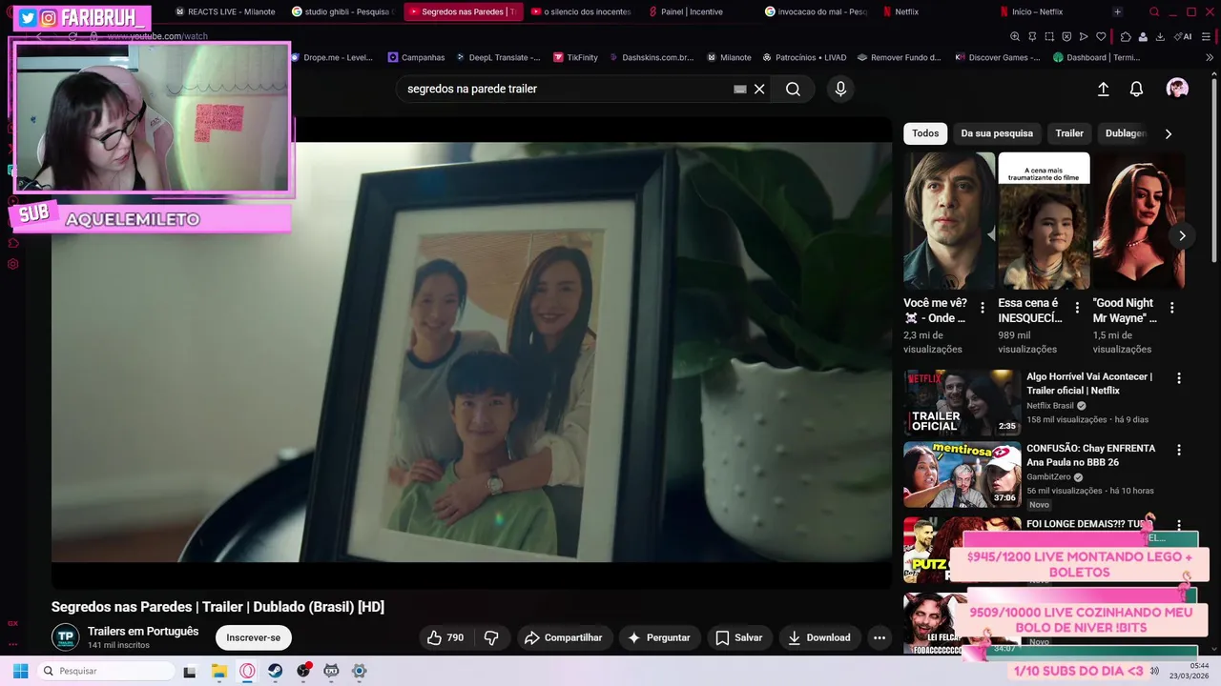This screenshot has width=1221, height=686.
Task: Open options for 'Good Night Mr Wayne' short
Action: click(1171, 308)
